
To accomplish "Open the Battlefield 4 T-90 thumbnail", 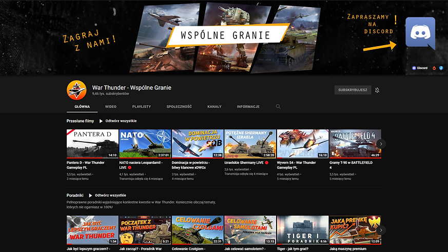I will click(x=355, y=144).
